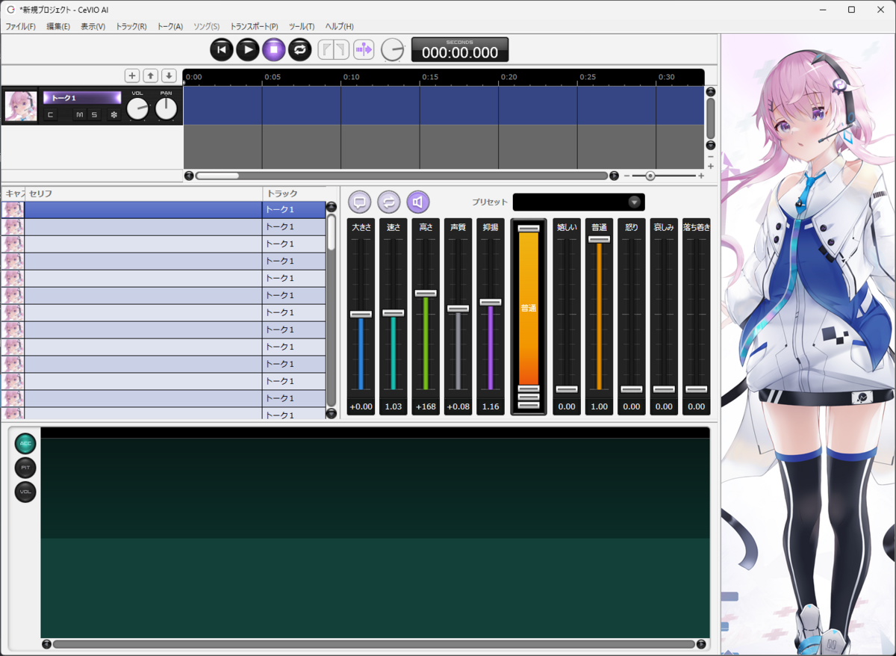Click the rewind to start button
The width and height of the screenshot is (896, 656).
click(x=221, y=50)
